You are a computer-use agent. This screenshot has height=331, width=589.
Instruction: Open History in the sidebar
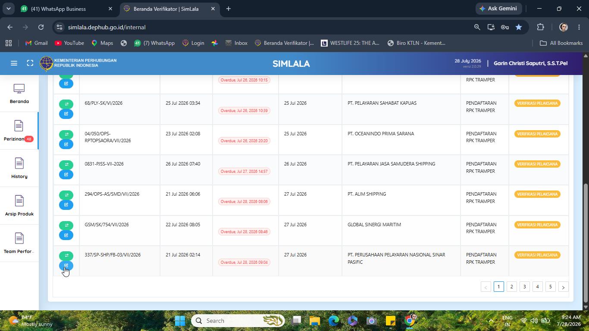pyautogui.click(x=19, y=169)
